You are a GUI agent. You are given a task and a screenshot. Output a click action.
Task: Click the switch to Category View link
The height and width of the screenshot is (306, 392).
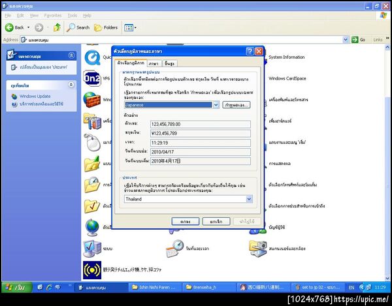[43, 67]
